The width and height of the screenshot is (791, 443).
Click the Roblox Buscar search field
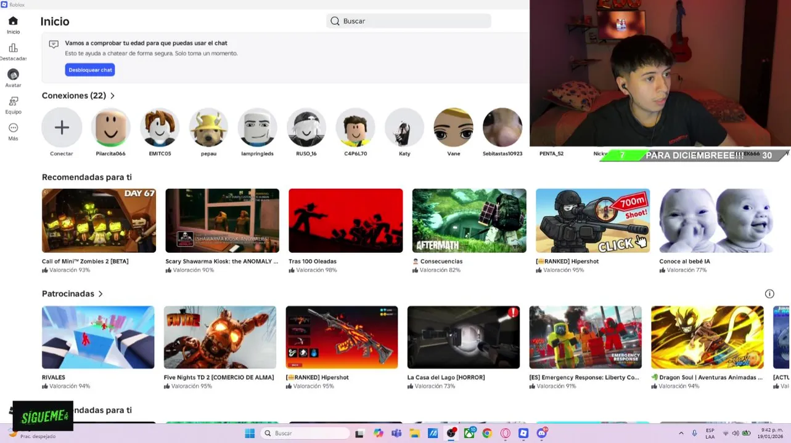(409, 21)
